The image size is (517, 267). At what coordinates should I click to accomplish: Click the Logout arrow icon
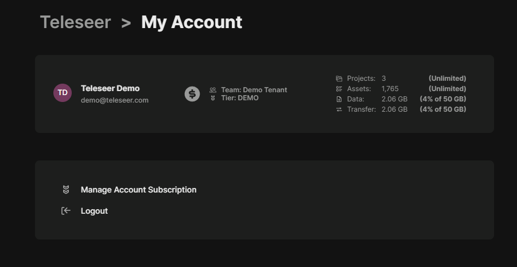pos(66,211)
